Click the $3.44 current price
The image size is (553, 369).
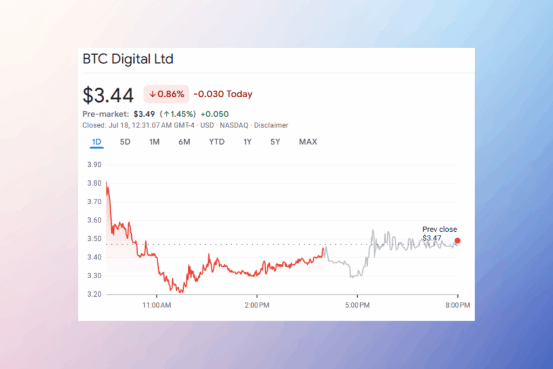[108, 95]
